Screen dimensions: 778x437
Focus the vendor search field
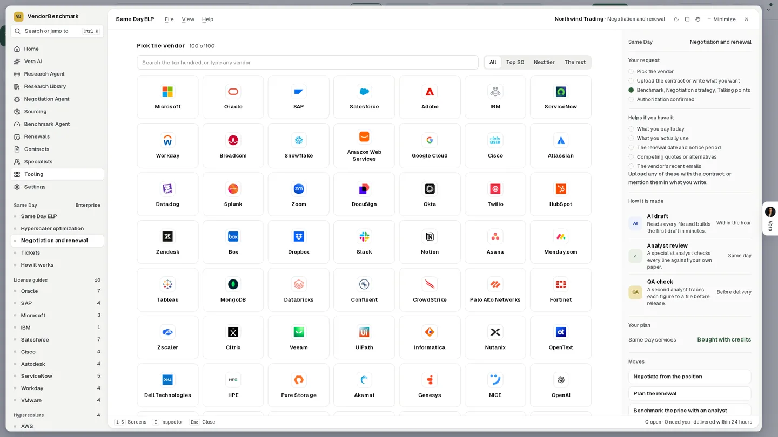click(x=307, y=63)
